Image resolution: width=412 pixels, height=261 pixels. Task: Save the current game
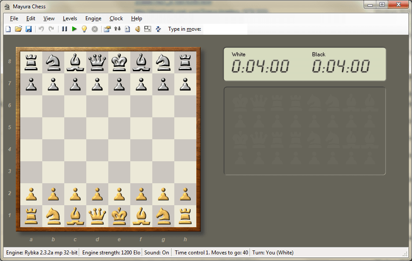coord(29,29)
